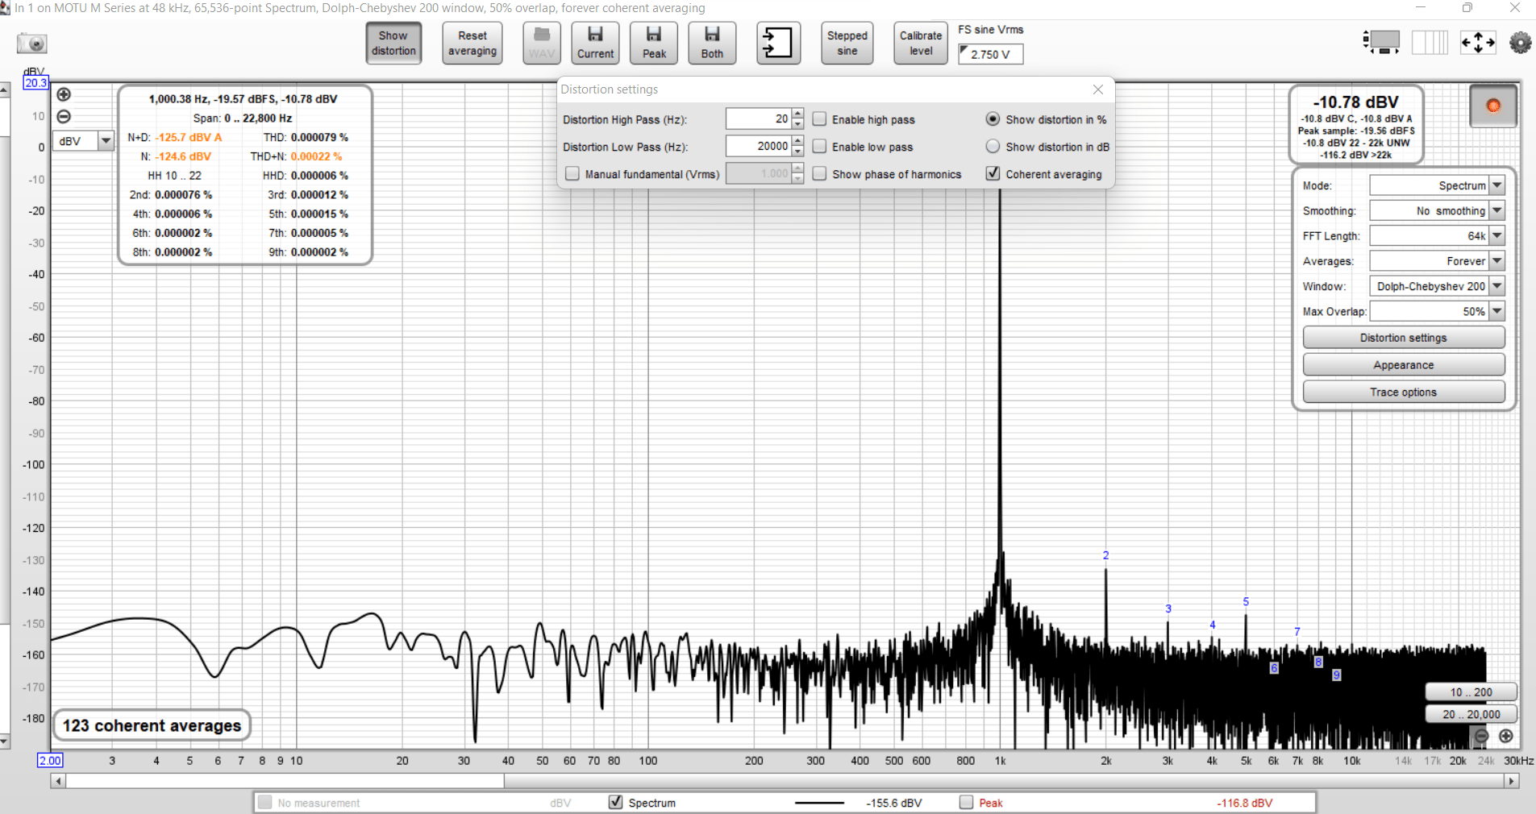Select Show distortion in dB

click(x=993, y=147)
